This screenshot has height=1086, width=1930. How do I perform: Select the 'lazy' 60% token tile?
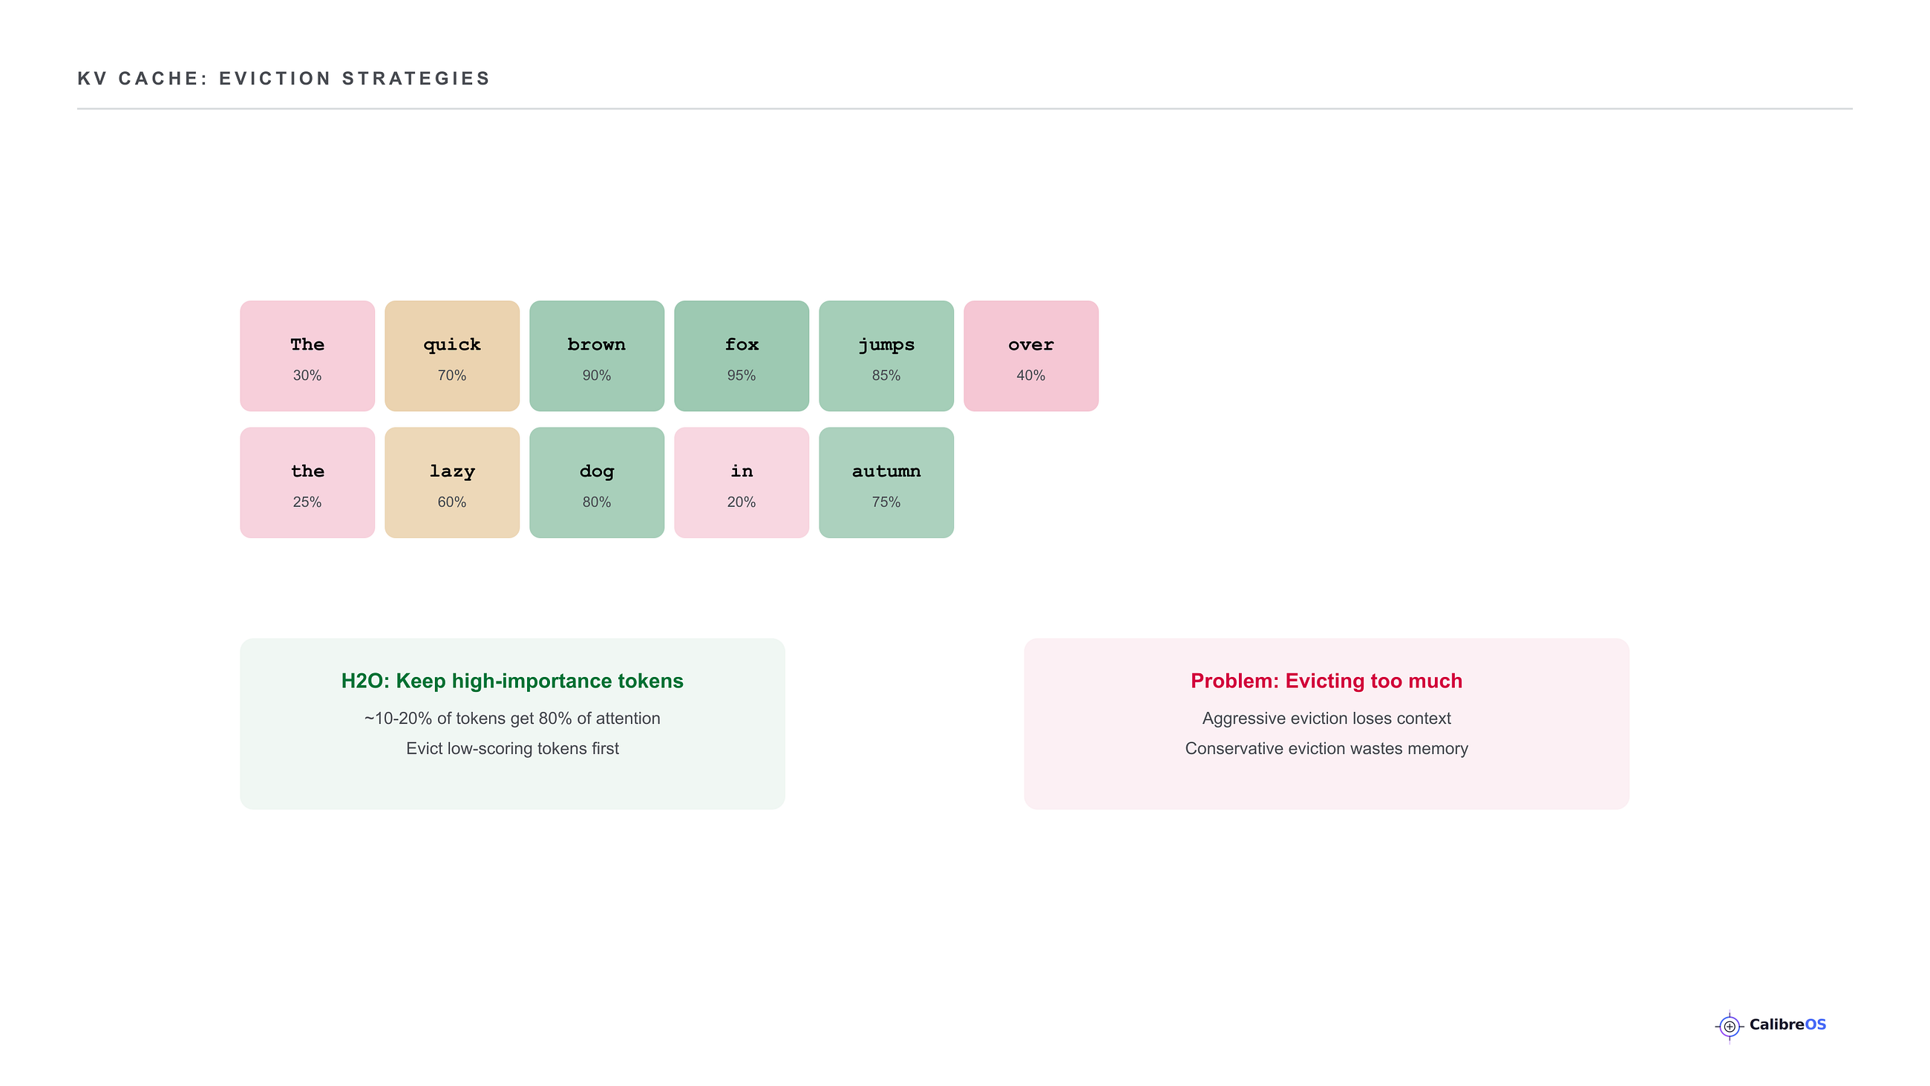click(x=452, y=483)
